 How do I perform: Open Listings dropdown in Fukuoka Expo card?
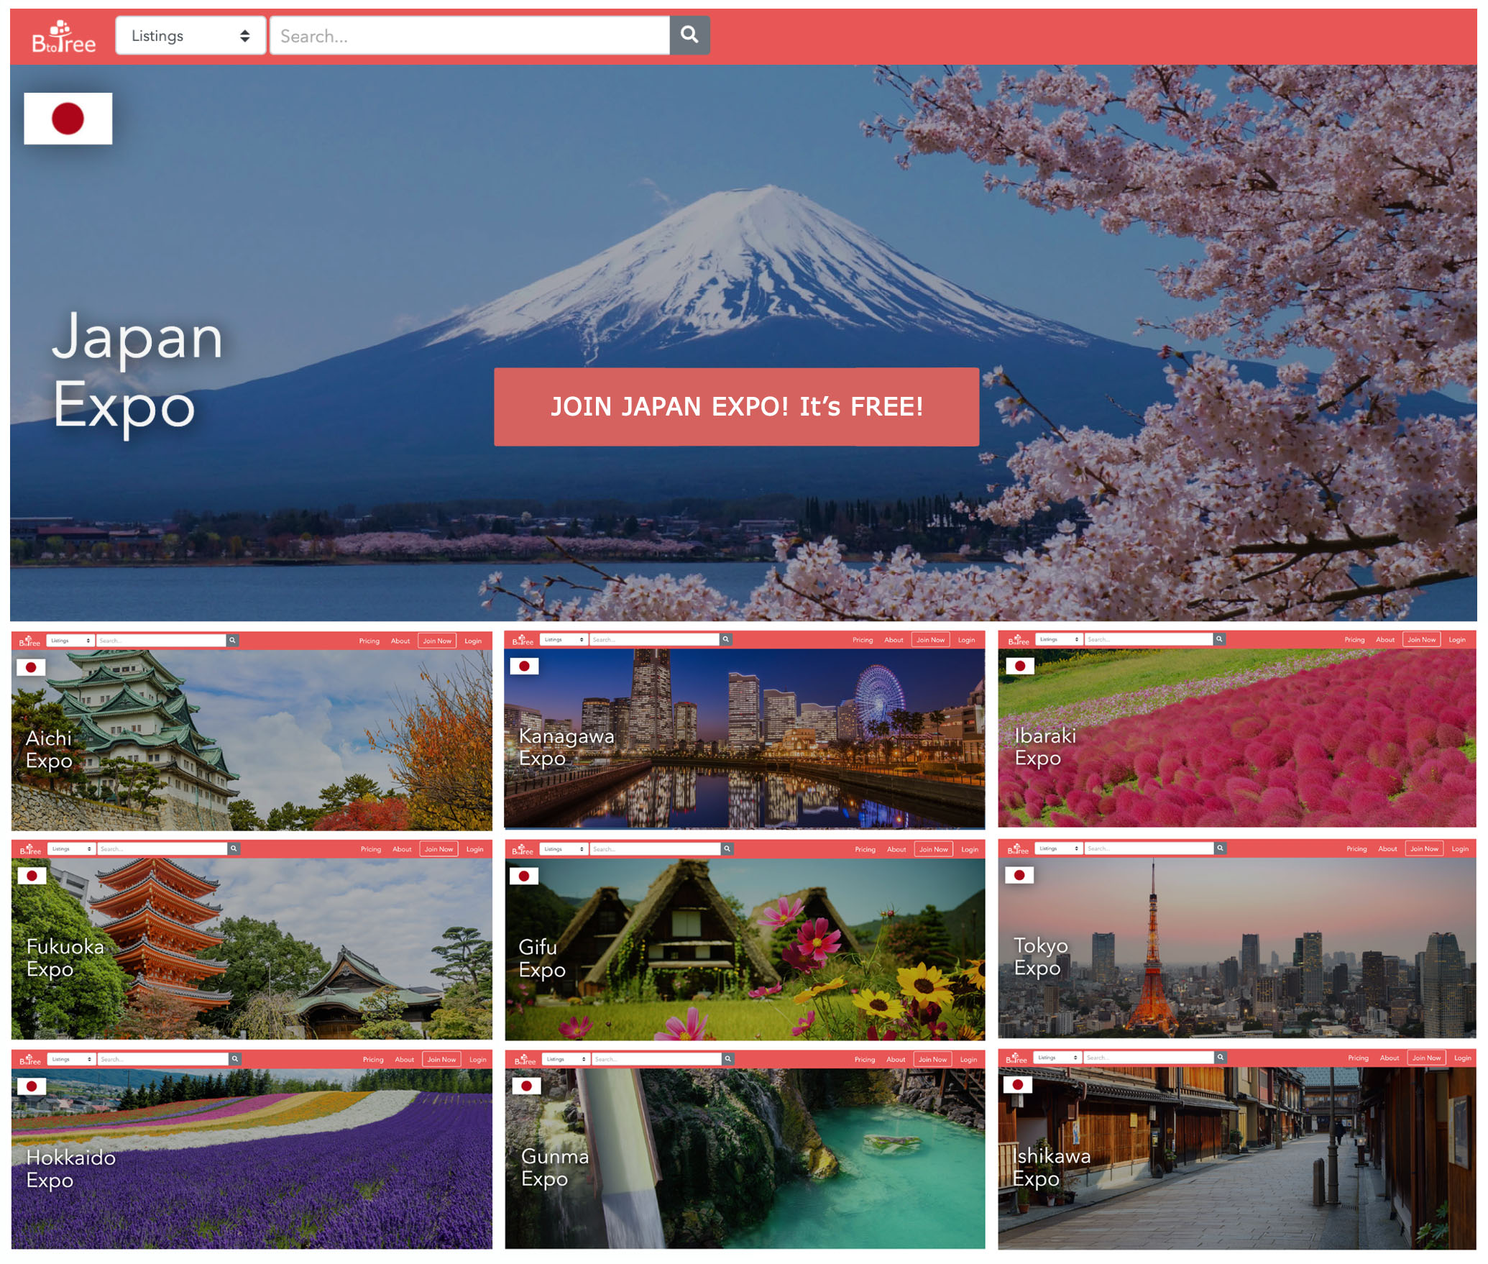71,849
